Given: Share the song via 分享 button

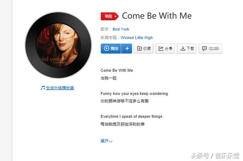Looking at the screenshot, I should [x=165, y=49].
